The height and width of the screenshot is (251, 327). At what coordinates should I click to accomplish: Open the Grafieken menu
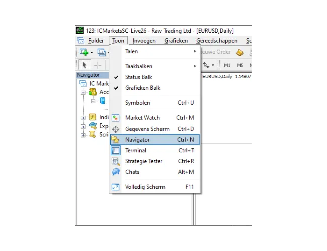176,41
